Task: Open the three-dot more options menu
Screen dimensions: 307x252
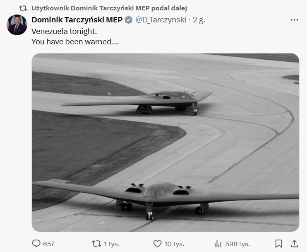Action: click(x=294, y=20)
